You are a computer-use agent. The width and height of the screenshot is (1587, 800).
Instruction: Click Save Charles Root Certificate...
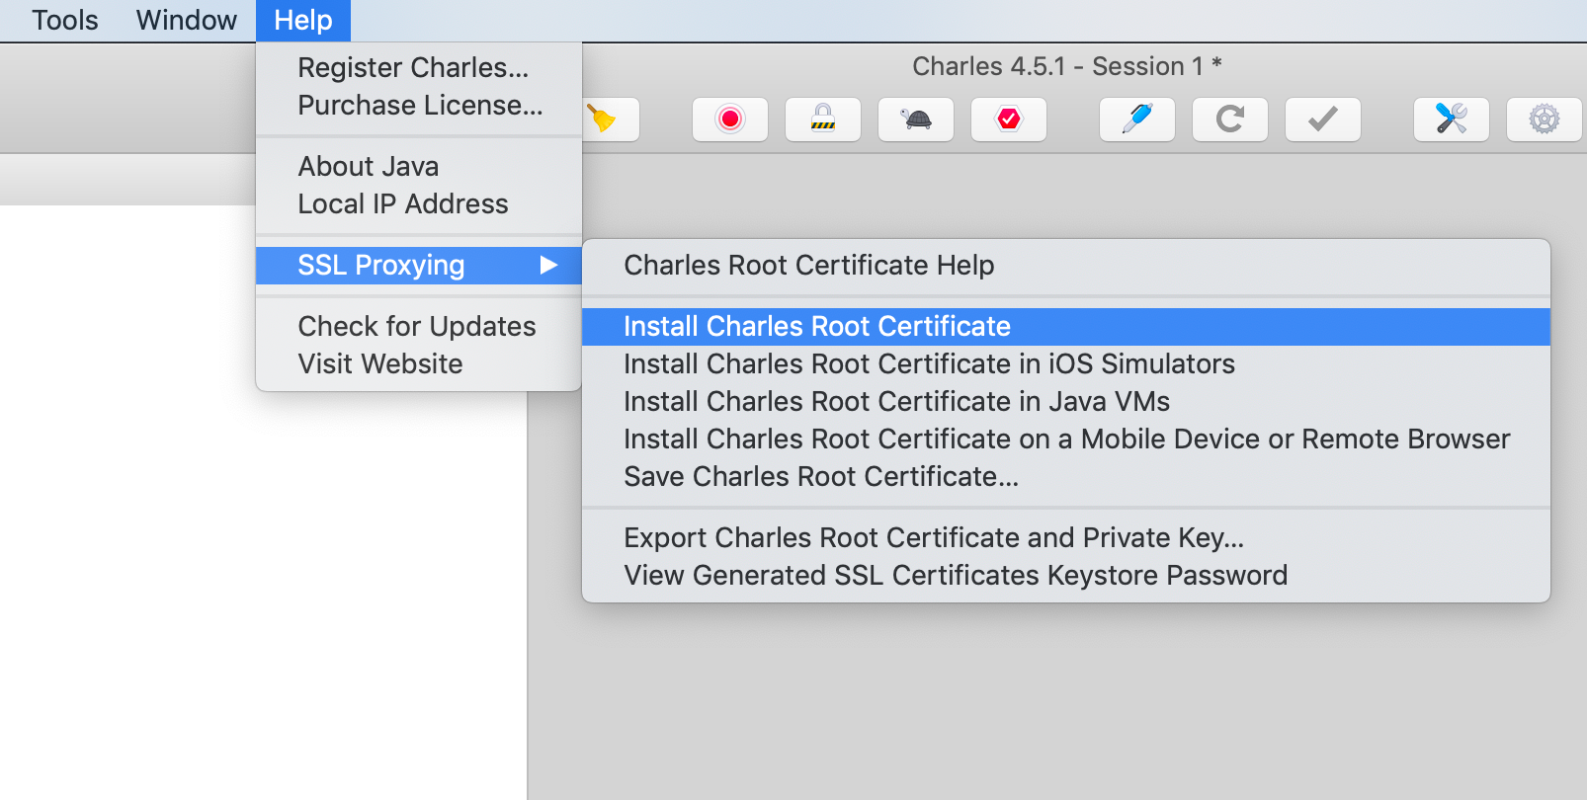pos(1066,476)
